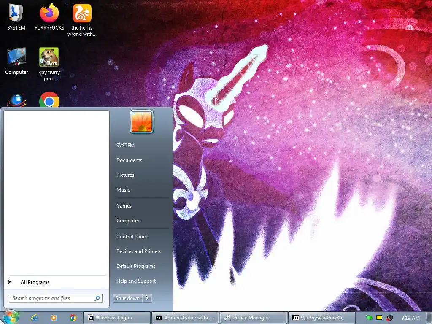The image size is (432, 324).
Task: Click the orange flower user account picture
Action: (x=142, y=121)
